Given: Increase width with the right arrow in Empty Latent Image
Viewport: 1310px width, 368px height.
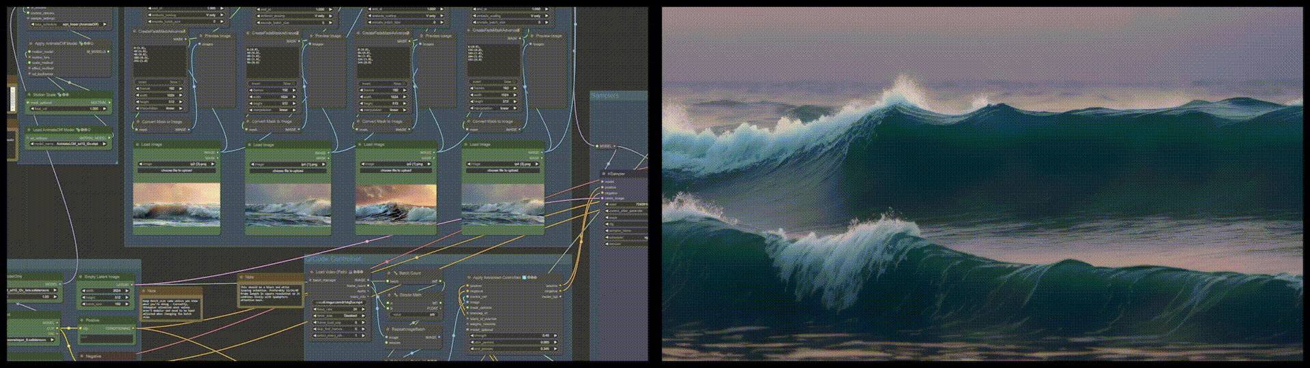Looking at the screenshot, I should click(127, 290).
